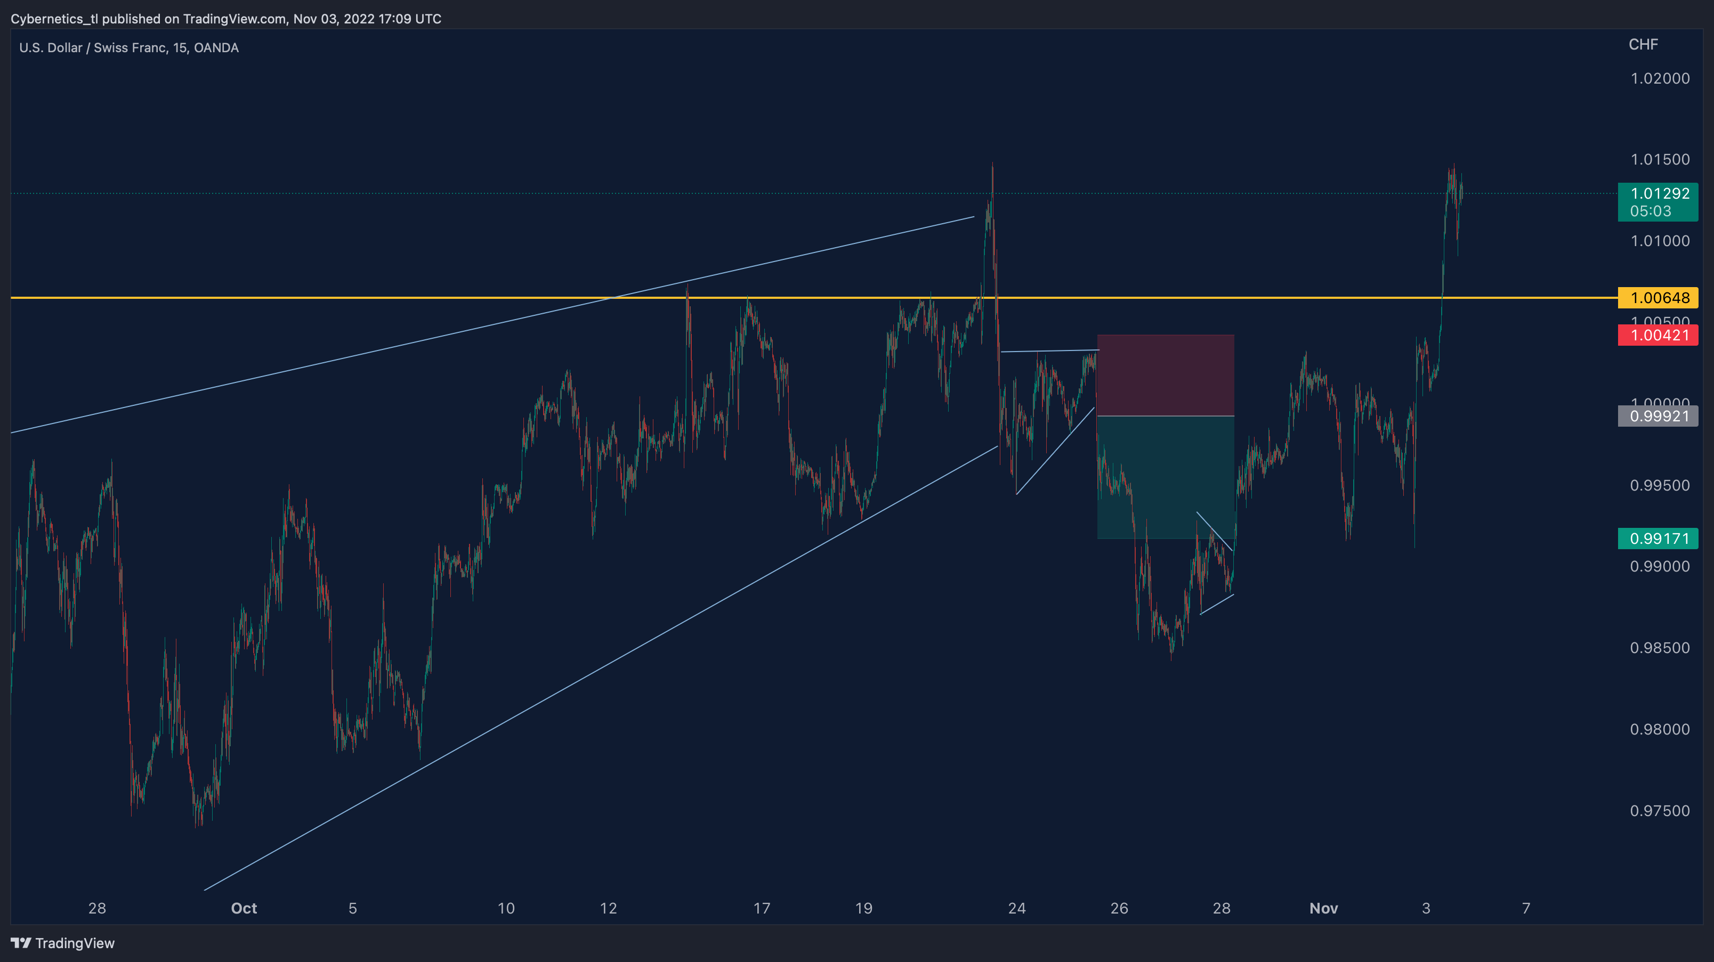1714x962 pixels.
Task: Click the TradingView wordmark text
Action: (75, 943)
